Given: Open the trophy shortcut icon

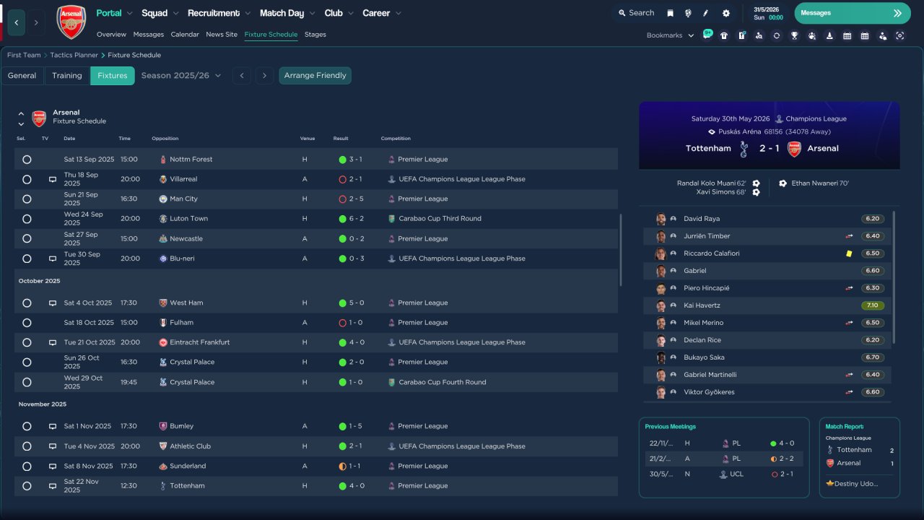Looking at the screenshot, I should [794, 35].
